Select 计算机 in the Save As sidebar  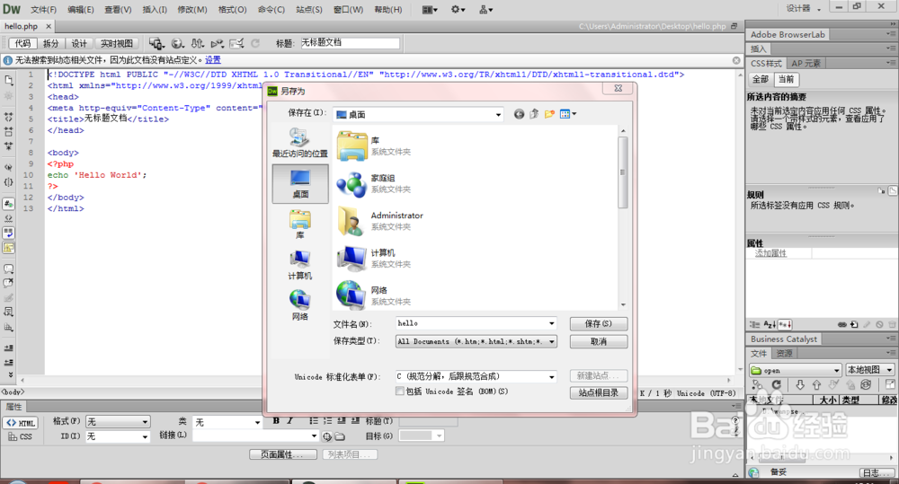click(x=300, y=265)
